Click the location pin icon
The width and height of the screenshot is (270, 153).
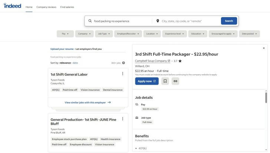158,21
